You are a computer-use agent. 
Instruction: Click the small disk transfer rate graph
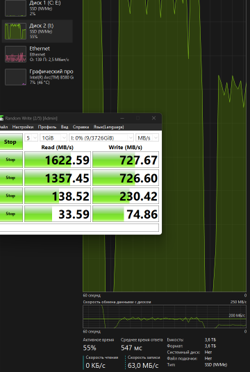(165, 316)
